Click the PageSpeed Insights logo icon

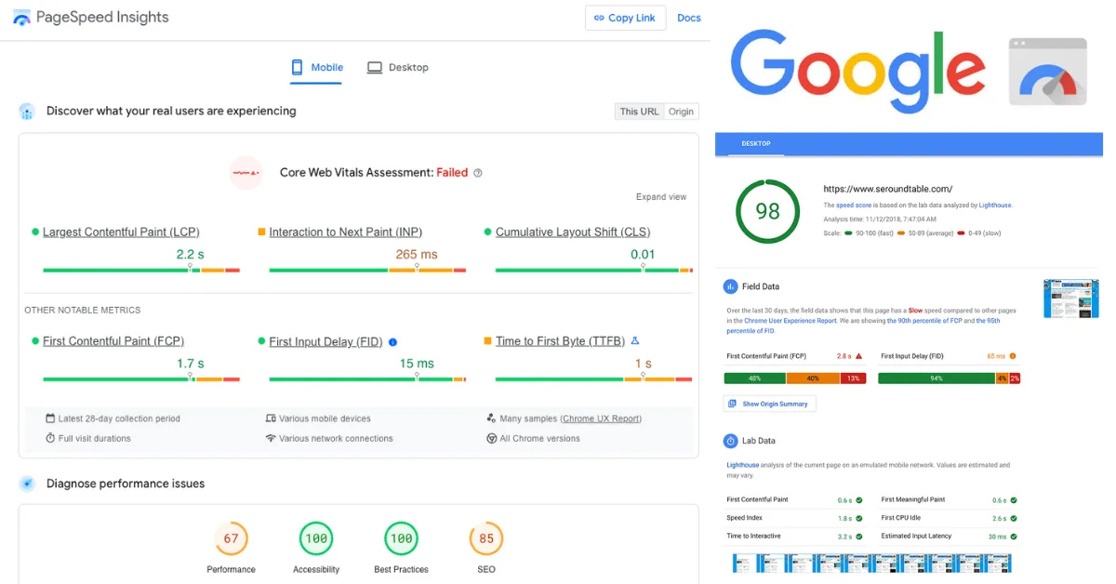point(20,17)
